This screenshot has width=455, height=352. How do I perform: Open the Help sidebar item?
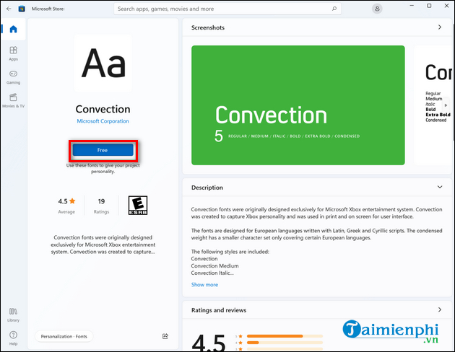(x=13, y=338)
